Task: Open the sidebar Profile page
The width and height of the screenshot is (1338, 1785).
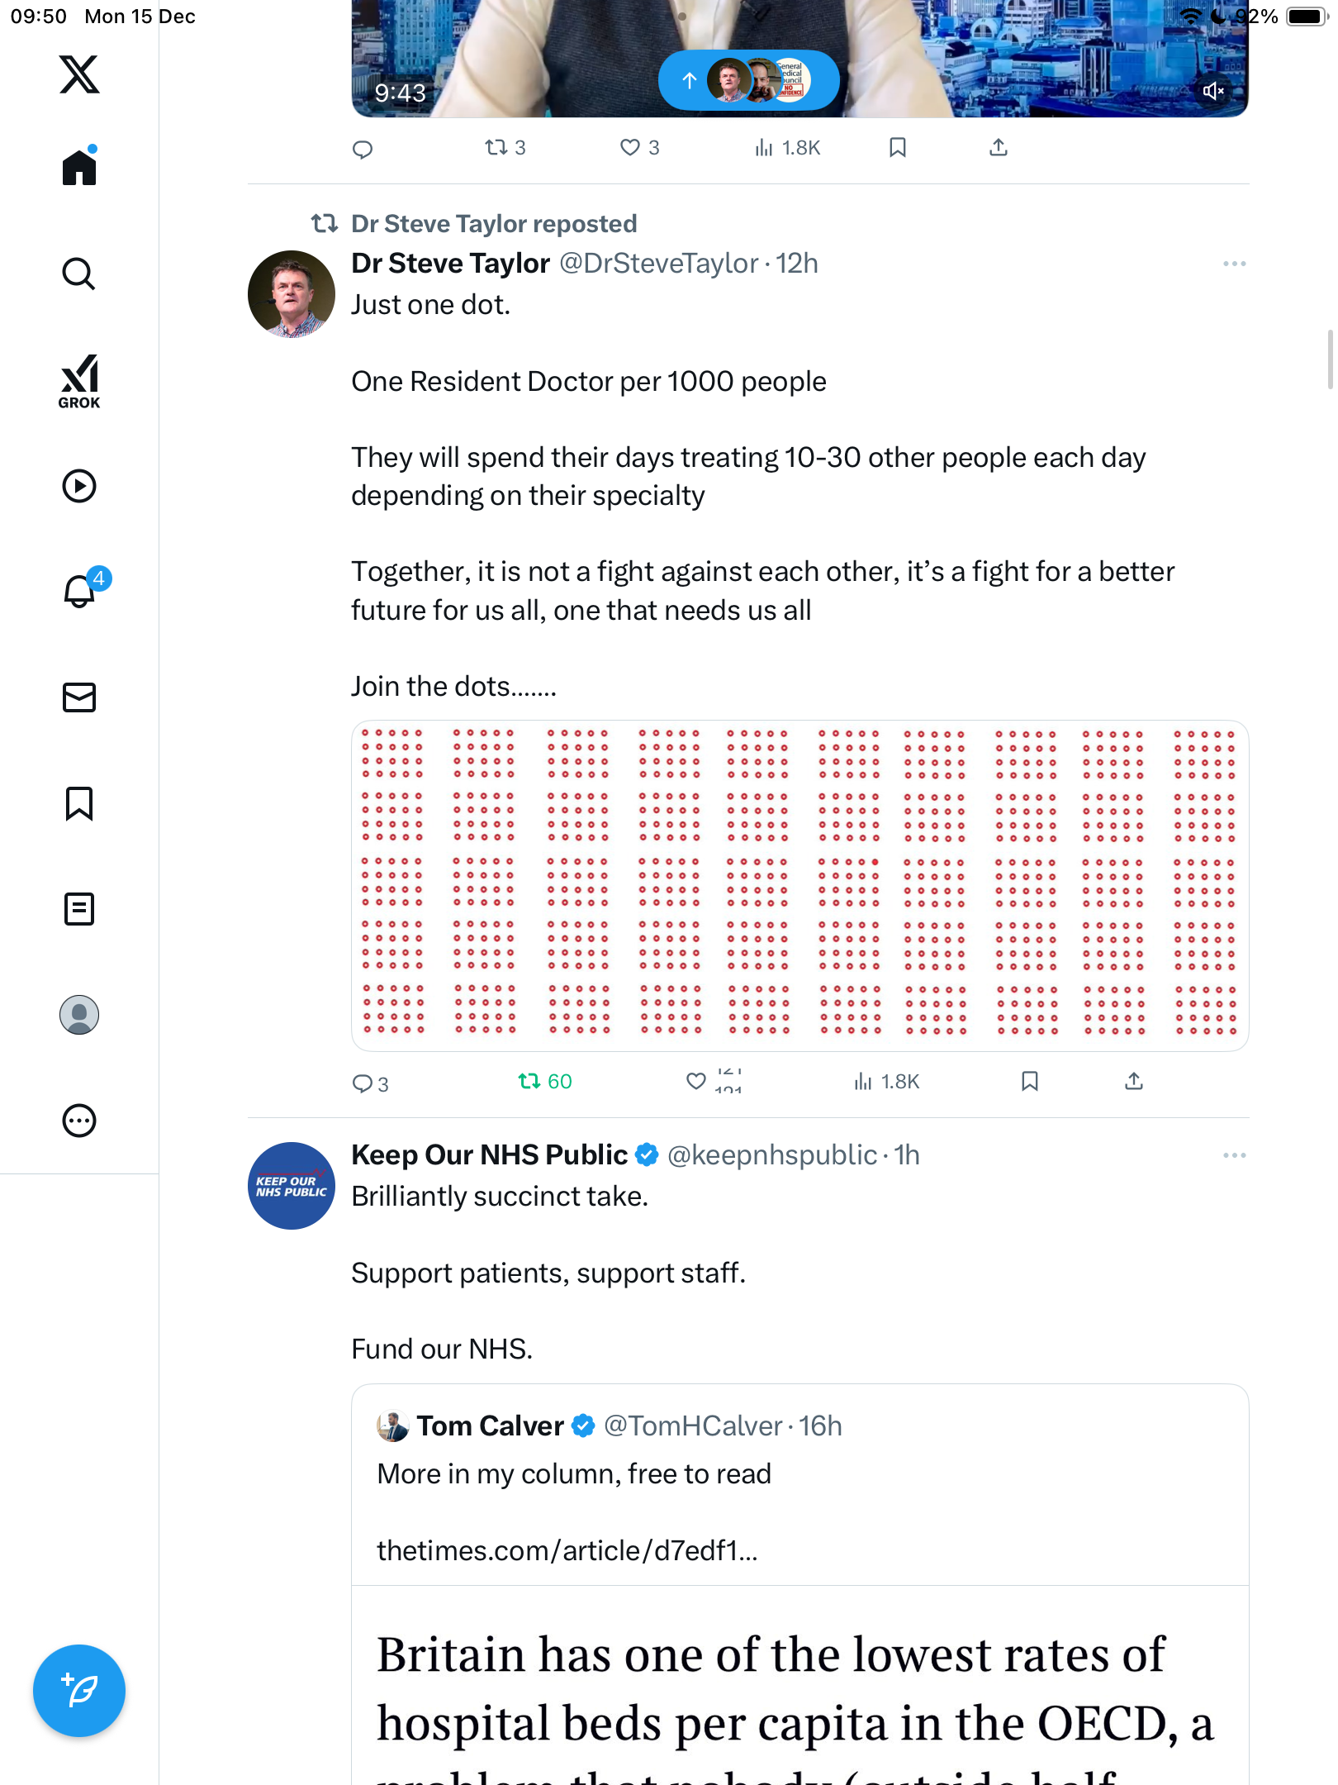Action: [79, 1015]
